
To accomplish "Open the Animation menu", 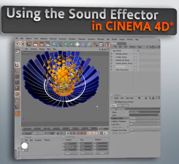I will tap(72, 39).
